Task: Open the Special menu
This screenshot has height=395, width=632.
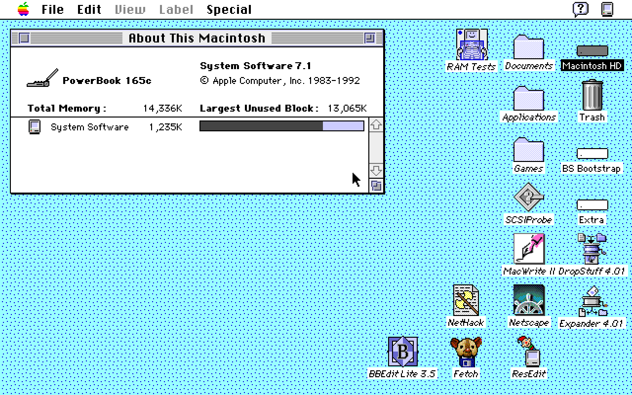Action: pyautogui.click(x=229, y=9)
